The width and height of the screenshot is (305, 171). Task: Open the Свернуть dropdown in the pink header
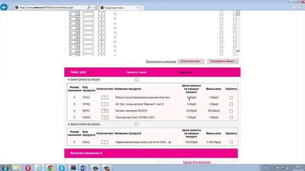(188, 72)
